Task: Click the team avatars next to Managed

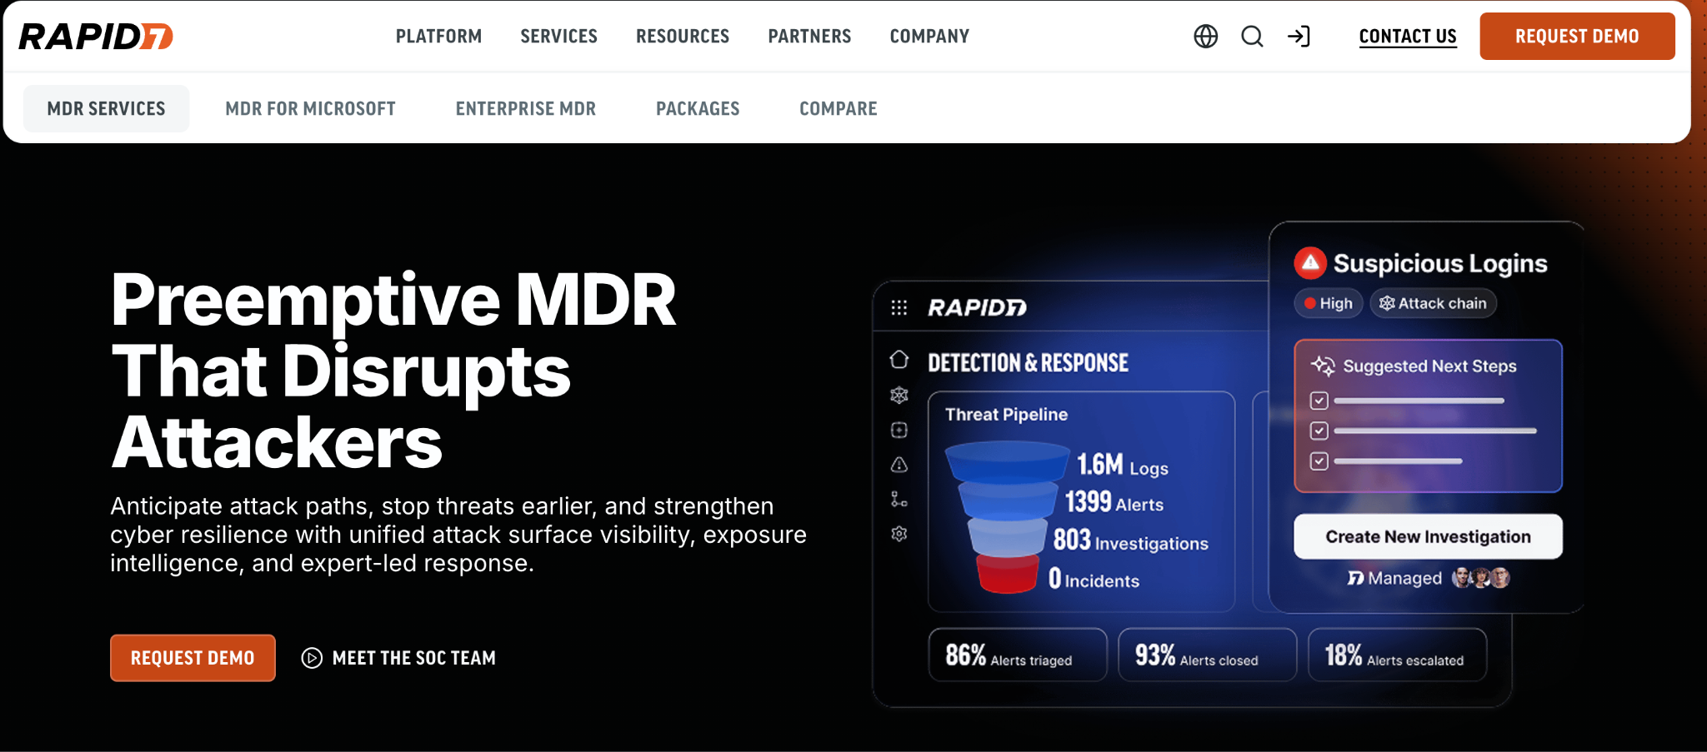Action: point(1481,578)
